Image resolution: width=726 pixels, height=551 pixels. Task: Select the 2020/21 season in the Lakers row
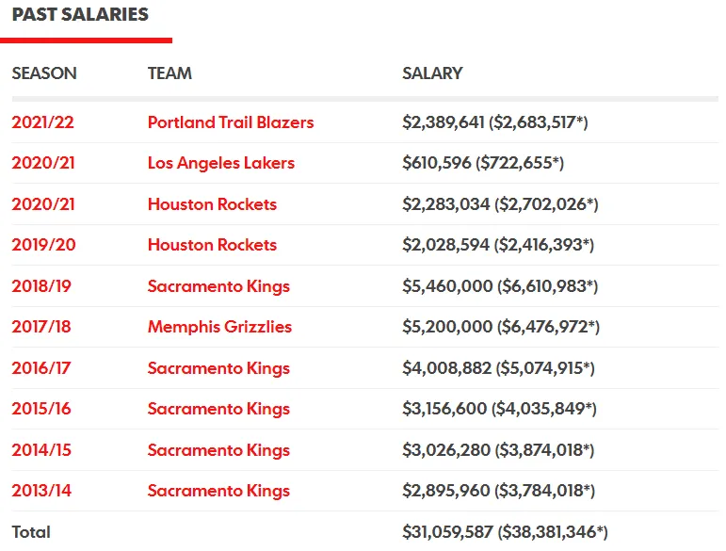pos(43,163)
